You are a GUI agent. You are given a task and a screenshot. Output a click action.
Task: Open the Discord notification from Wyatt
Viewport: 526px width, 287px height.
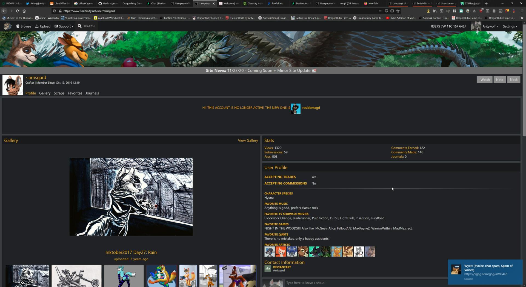click(x=485, y=272)
